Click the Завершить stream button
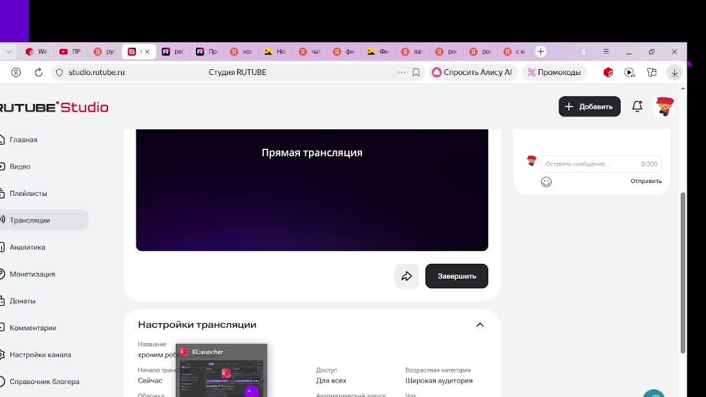Screen dimensions: 706x397 (456, 276)
